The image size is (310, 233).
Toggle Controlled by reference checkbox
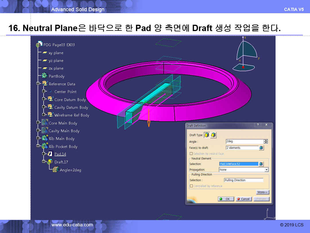[191, 186]
